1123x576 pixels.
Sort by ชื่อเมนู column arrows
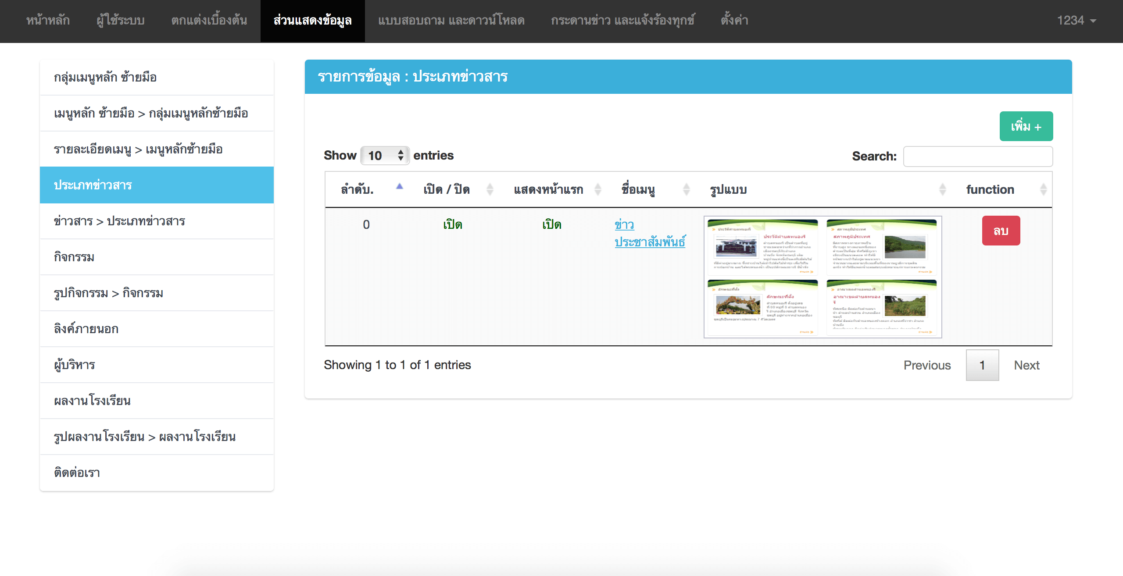pyautogui.click(x=687, y=189)
